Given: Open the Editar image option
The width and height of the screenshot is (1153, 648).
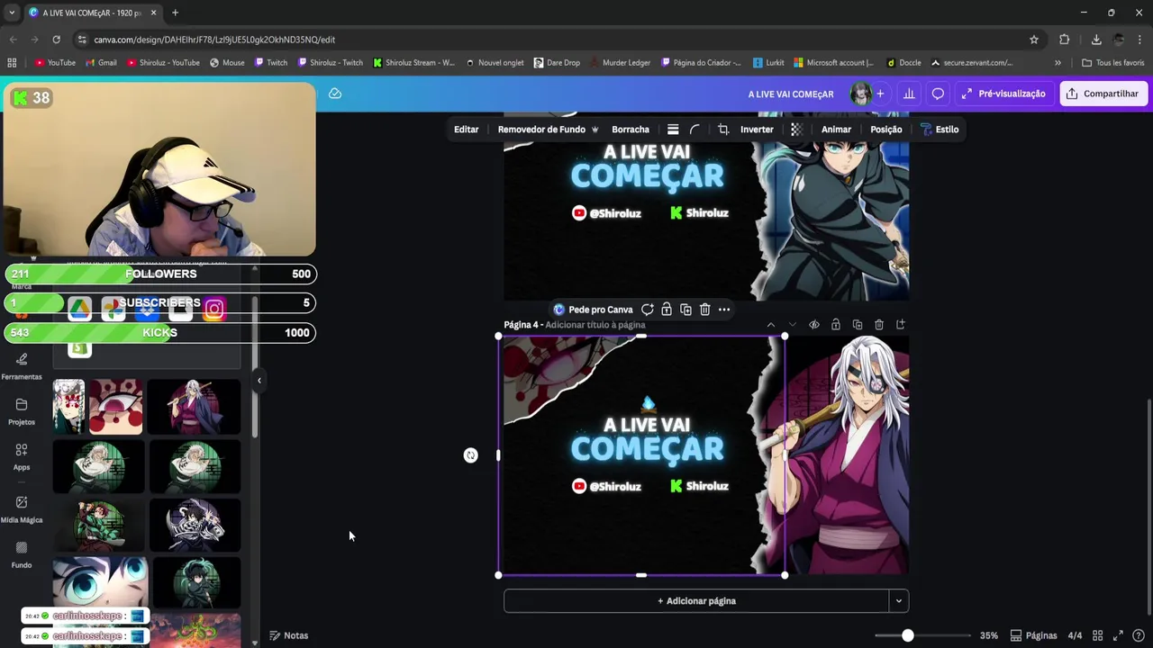Looking at the screenshot, I should point(466,130).
